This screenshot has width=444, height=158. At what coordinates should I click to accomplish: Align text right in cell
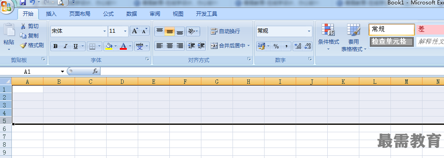179,46
